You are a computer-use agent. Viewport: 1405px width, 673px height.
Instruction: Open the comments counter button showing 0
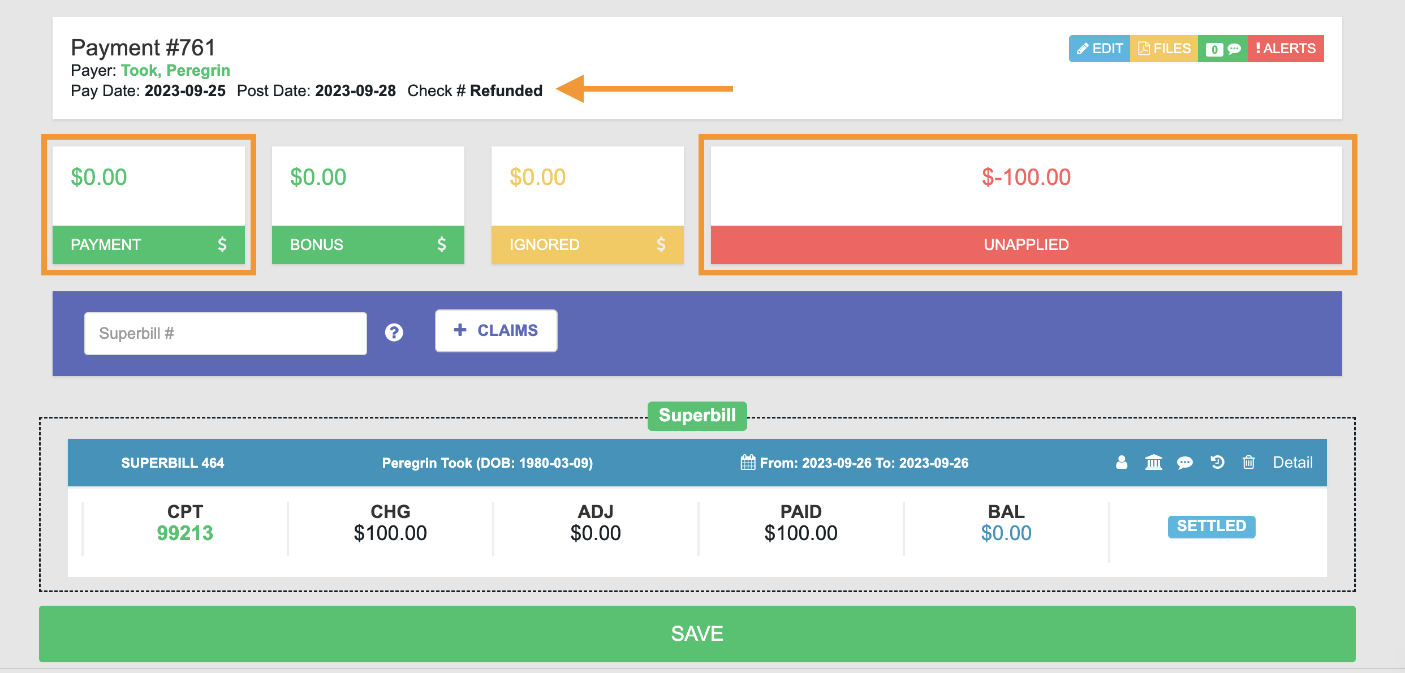(1222, 49)
